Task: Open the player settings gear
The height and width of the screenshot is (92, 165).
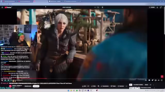Action: coord(152,80)
